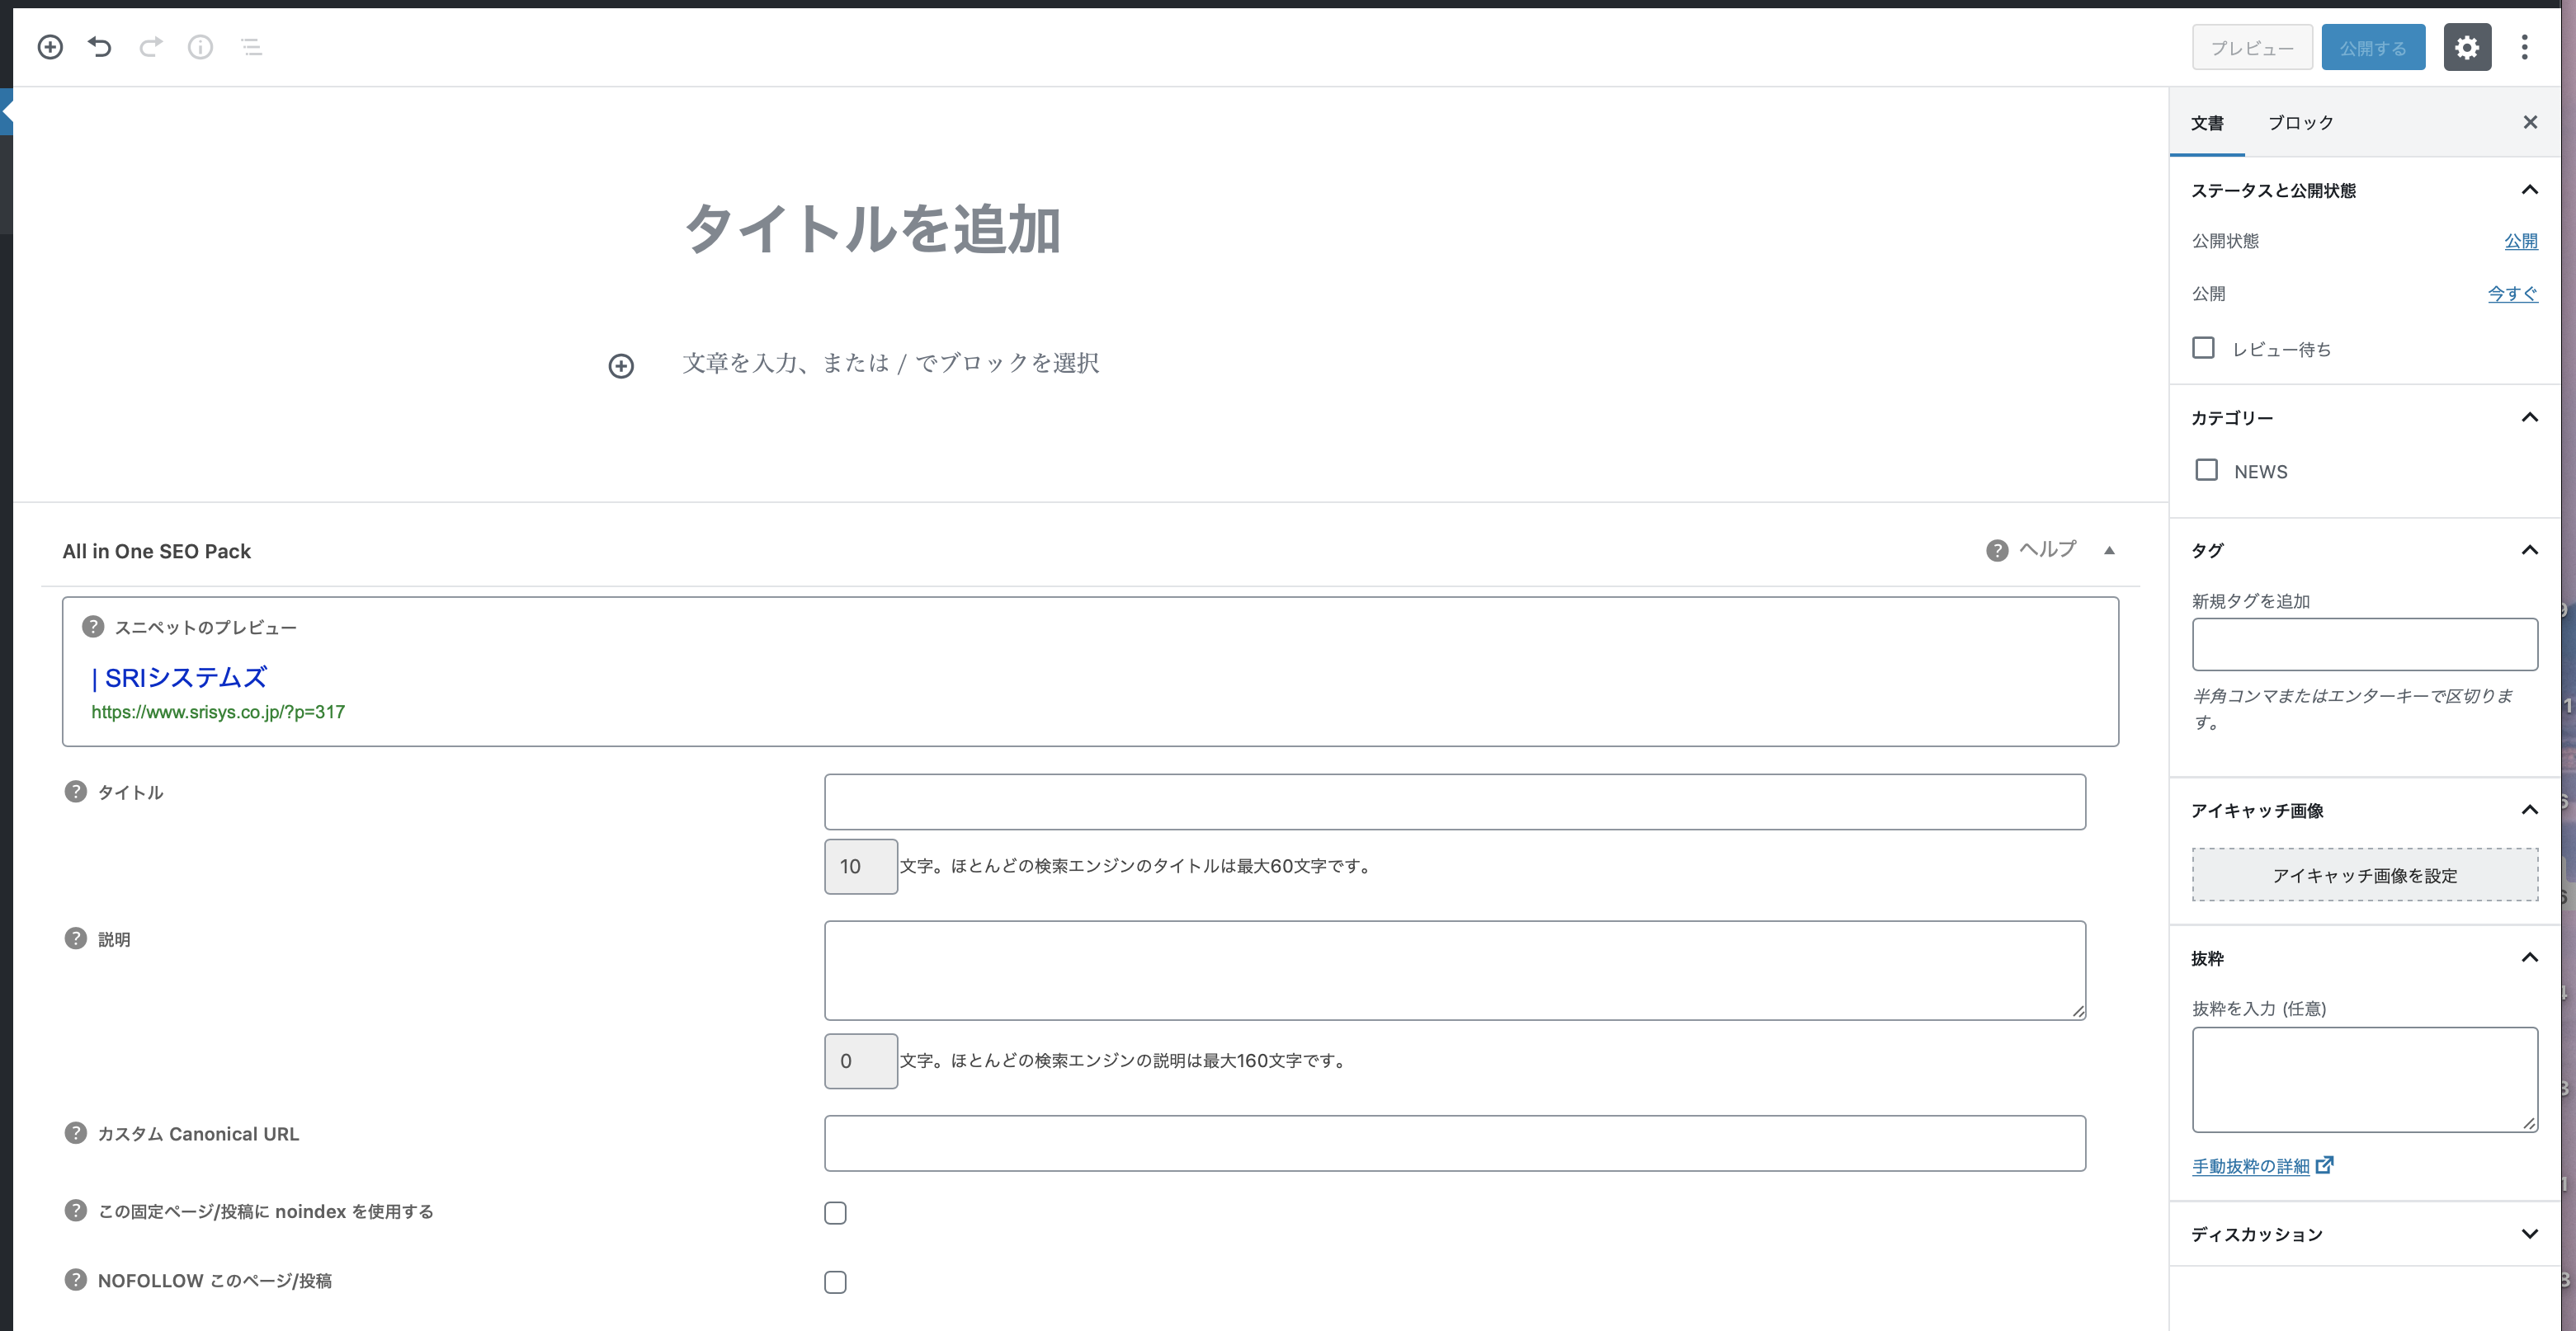2576x1331 pixels.
Task: Click help icon next to タイトル field
Action: pyautogui.click(x=76, y=792)
